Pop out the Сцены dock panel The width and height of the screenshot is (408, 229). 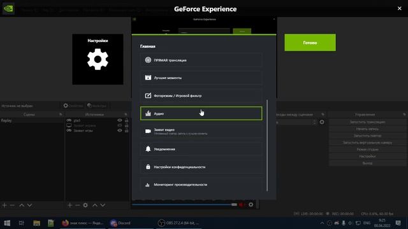(61, 114)
